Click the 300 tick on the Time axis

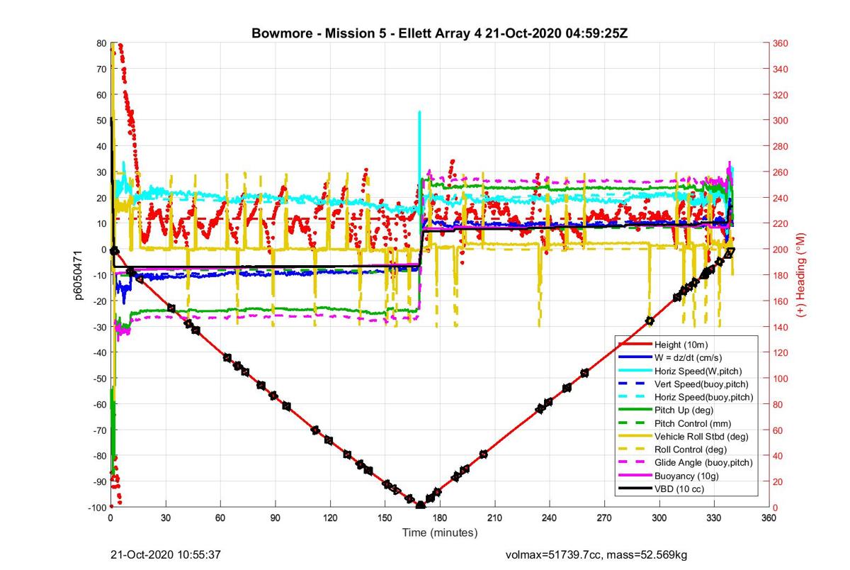click(659, 519)
